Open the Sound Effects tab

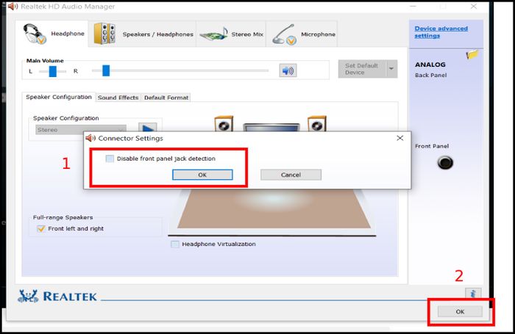[118, 98]
